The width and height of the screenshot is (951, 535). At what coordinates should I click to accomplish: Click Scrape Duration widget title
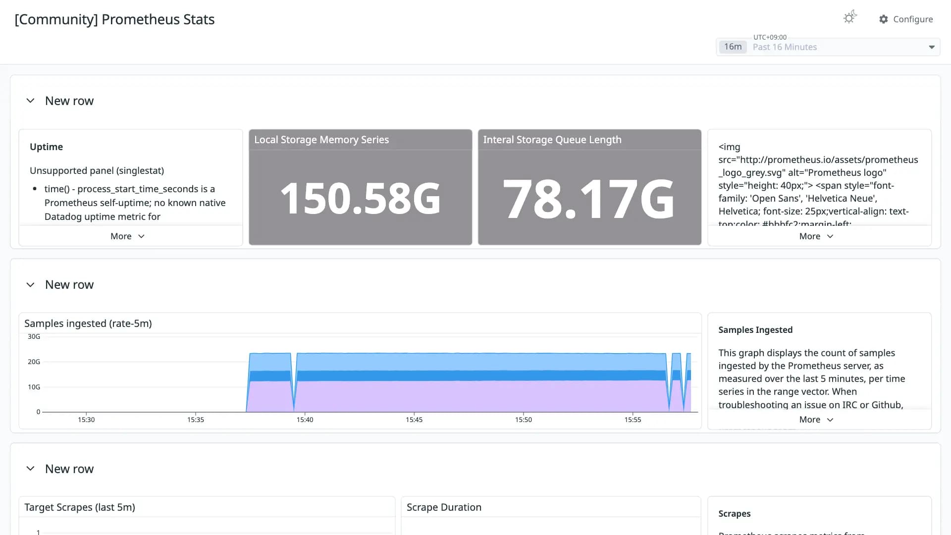click(x=444, y=507)
